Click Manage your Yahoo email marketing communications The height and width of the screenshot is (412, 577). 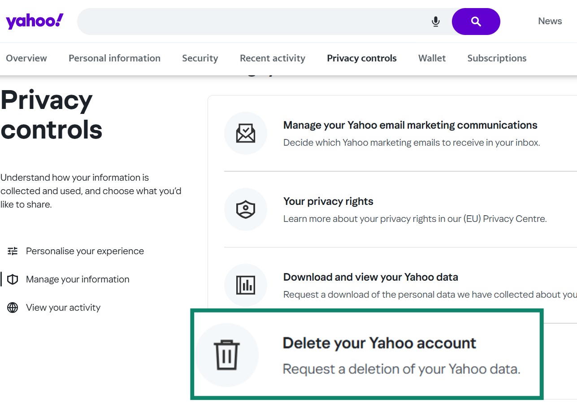410,125
